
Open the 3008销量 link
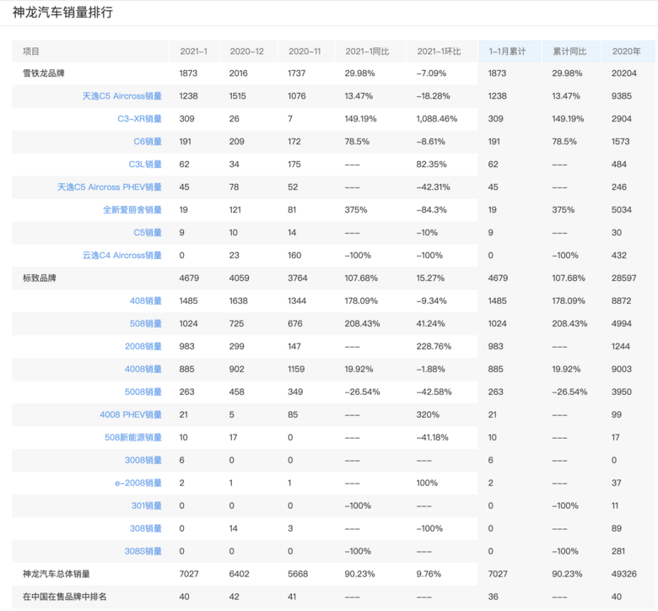click(143, 460)
